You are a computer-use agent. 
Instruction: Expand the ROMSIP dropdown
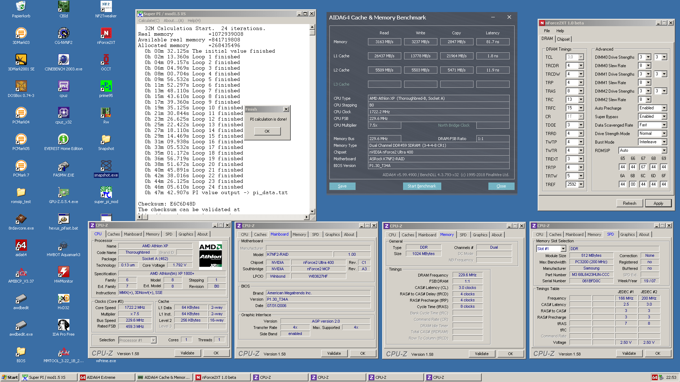(x=664, y=150)
